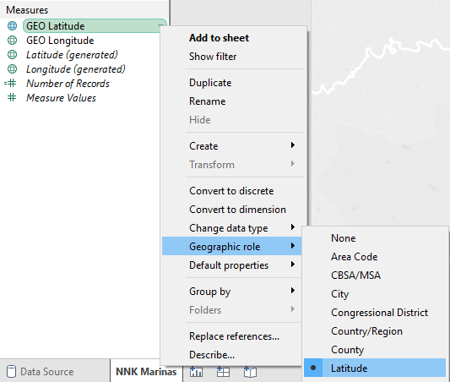Click the globe icon beside Longitude (generated)
450x382 pixels.
tap(12, 69)
